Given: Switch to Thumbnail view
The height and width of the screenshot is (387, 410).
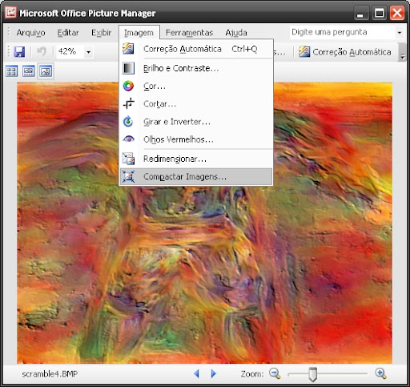Looking at the screenshot, I should pyautogui.click(x=12, y=71).
